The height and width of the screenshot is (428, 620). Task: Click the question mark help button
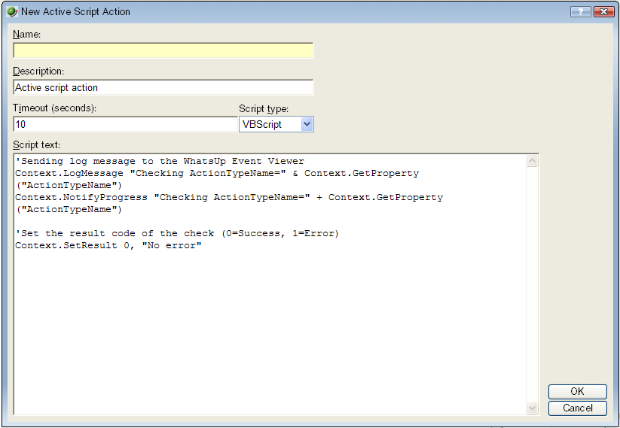click(580, 11)
